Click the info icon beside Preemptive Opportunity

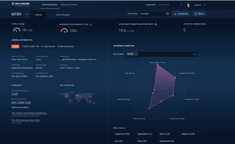(x=156, y=24)
